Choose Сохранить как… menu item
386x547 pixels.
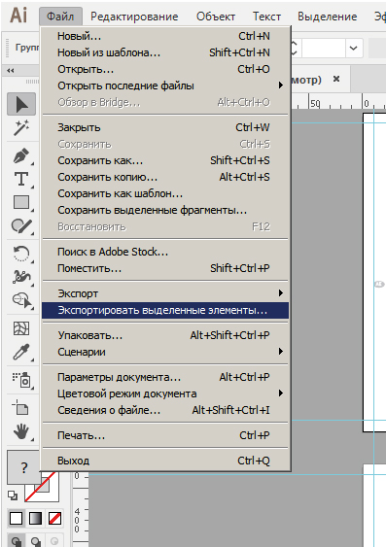tap(165, 160)
